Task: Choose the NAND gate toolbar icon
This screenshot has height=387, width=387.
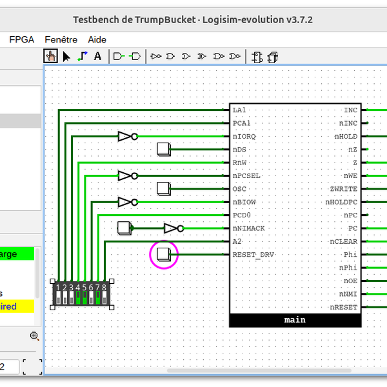Action: [x=219, y=57]
